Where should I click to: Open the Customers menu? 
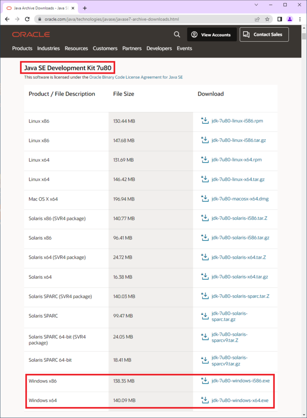point(105,48)
